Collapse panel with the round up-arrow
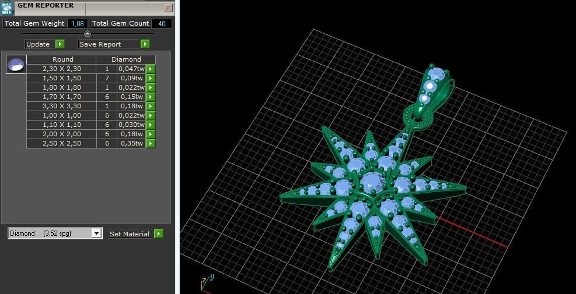 click(x=88, y=34)
